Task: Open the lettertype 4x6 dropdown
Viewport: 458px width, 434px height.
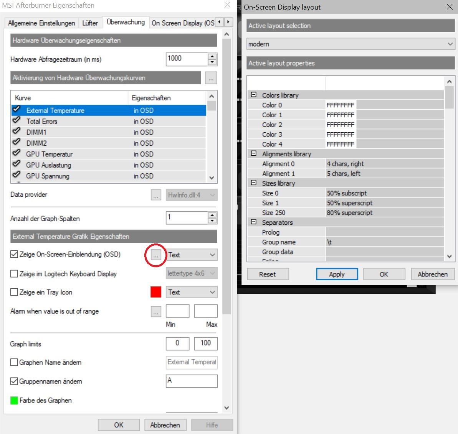Action: click(192, 273)
